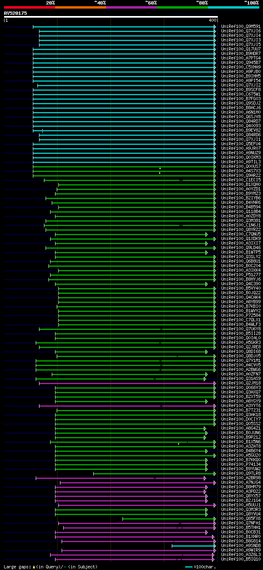Select label UniRef100_C1N6J1

(241, 225)
